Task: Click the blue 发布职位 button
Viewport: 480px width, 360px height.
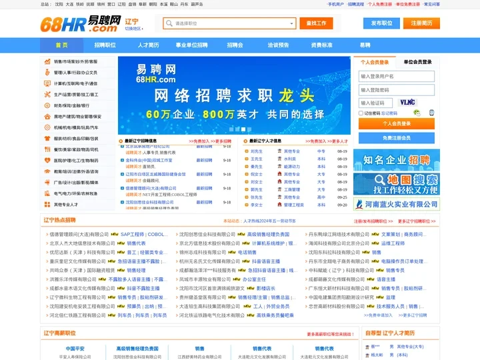Action: click(381, 23)
